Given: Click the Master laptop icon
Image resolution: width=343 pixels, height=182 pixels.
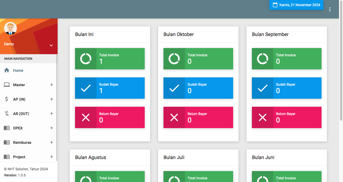Looking at the screenshot, I should 7,85.
